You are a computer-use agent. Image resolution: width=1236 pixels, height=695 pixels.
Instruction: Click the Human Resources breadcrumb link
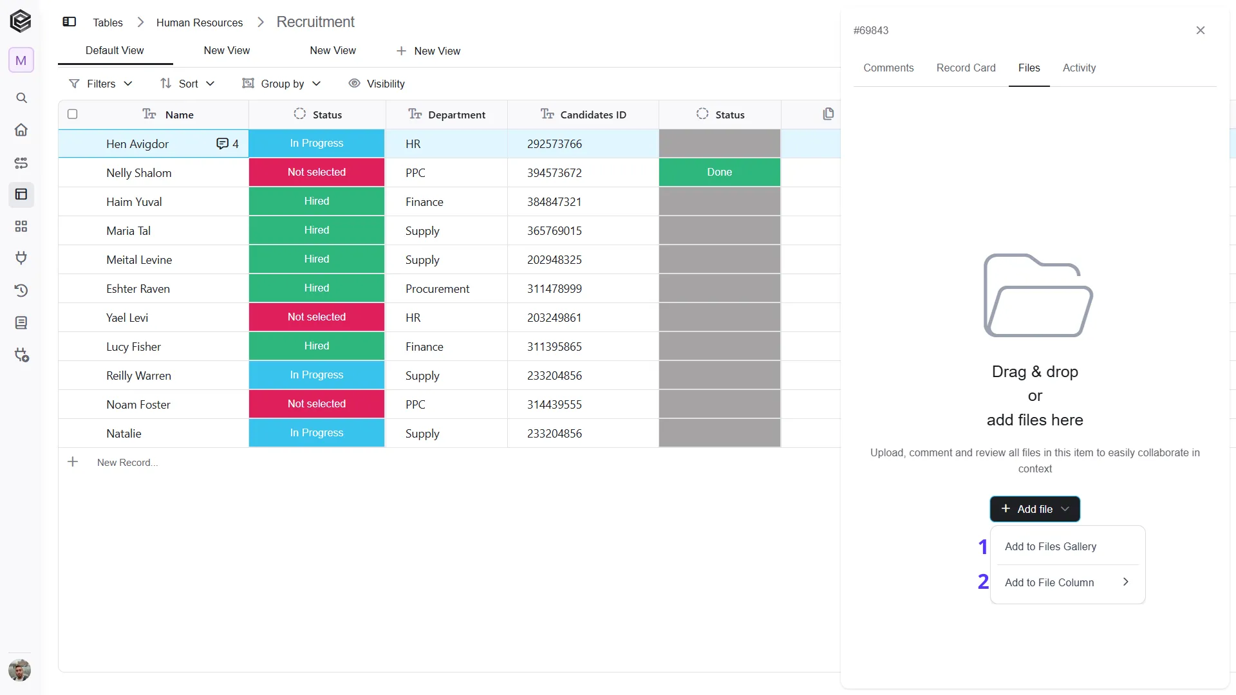(200, 23)
